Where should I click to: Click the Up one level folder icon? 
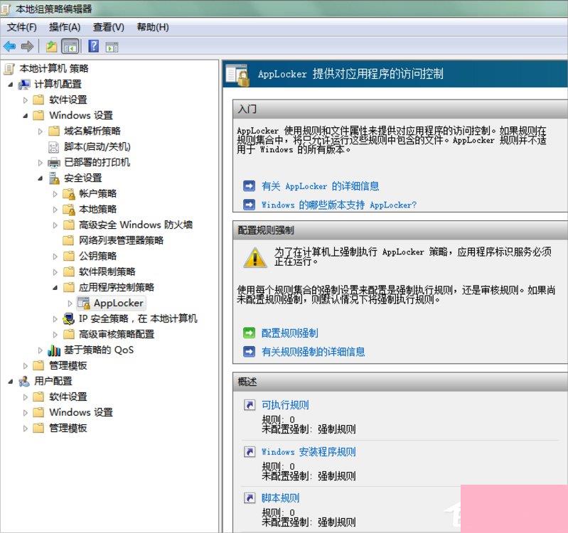52,46
